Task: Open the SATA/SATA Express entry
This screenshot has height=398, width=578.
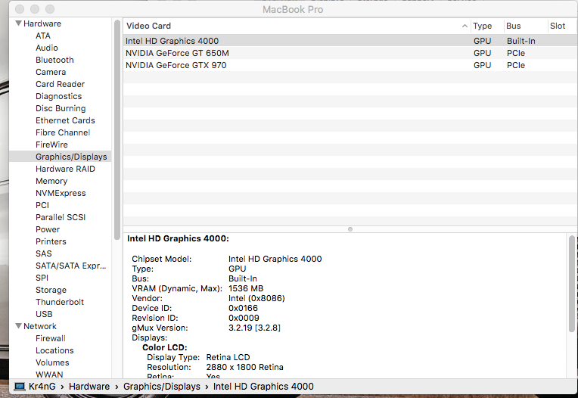Action: [71, 266]
